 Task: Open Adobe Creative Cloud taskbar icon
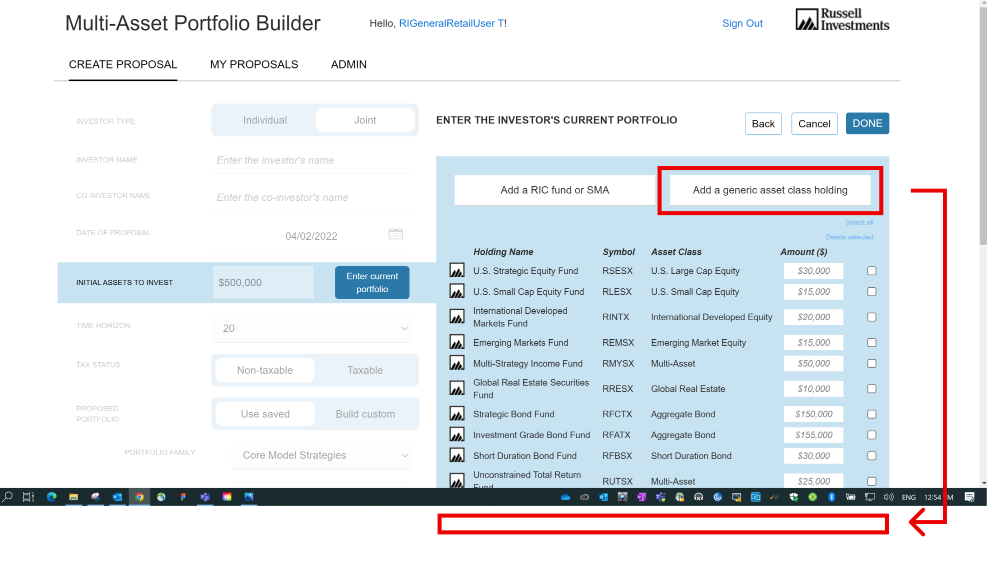point(227,497)
